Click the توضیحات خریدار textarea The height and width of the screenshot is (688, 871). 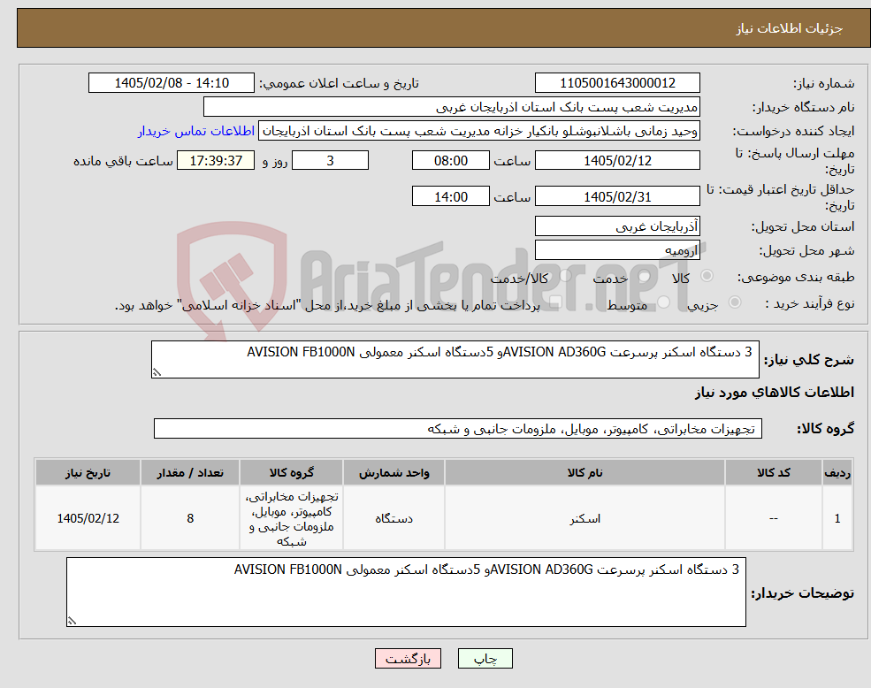(x=406, y=592)
